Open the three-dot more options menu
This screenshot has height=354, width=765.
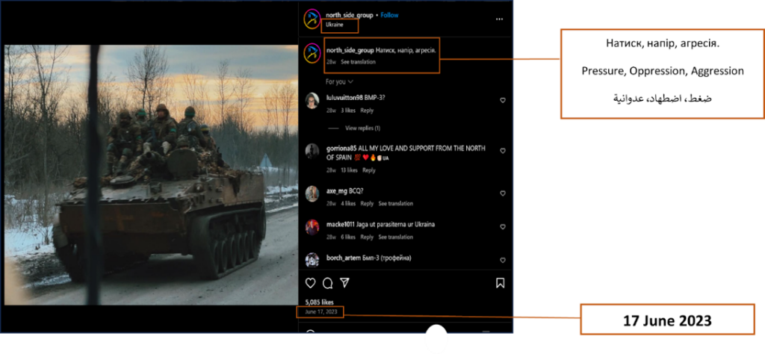(499, 19)
